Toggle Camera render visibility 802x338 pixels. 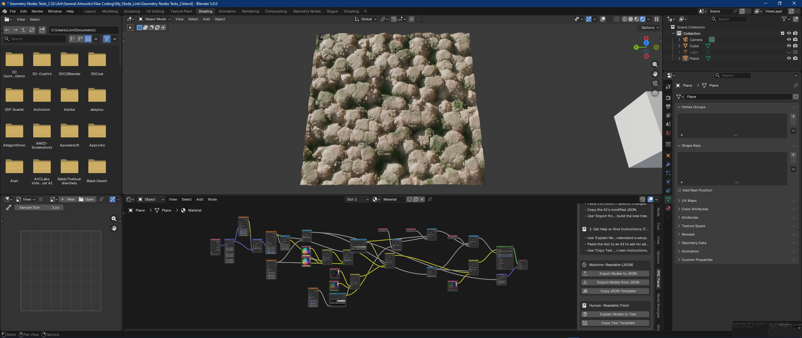point(795,40)
